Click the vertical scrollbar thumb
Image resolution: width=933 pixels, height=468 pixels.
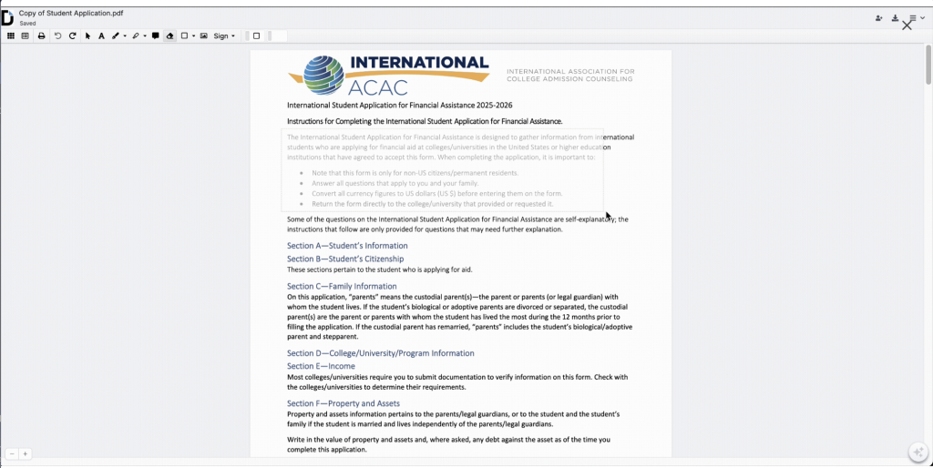pos(928,65)
